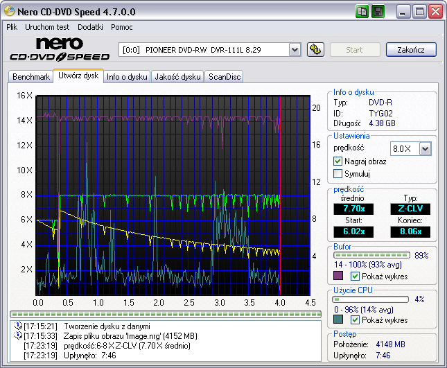
Task: Click the disc ID value TYG02
Action: [380, 114]
